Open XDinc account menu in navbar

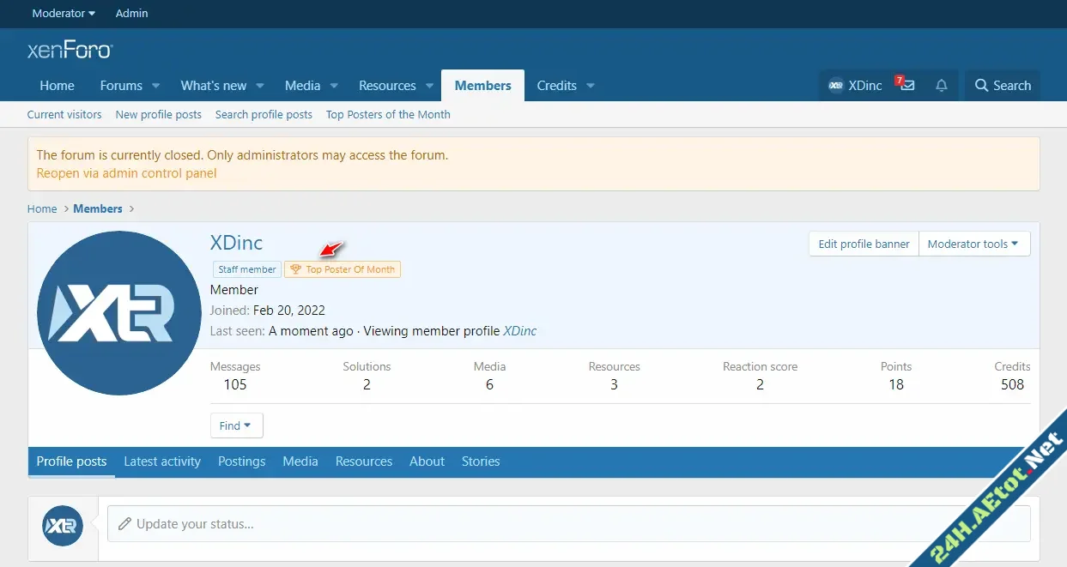click(855, 86)
